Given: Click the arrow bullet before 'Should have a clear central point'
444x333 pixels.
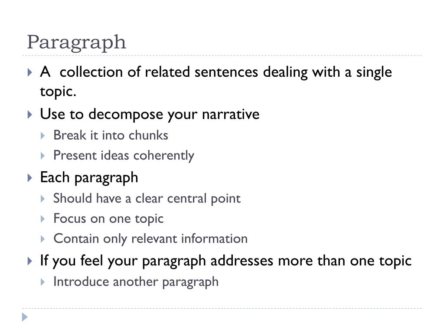Looking at the screenshot, I should (43, 199).
